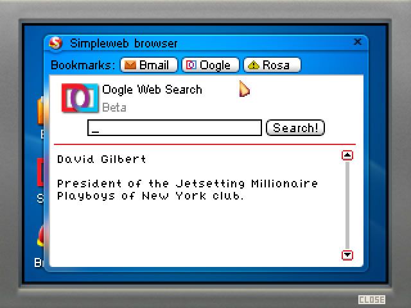Image resolution: width=411 pixels, height=308 pixels.
Task: Click the Oogle Web Search title text
Action: tap(152, 90)
